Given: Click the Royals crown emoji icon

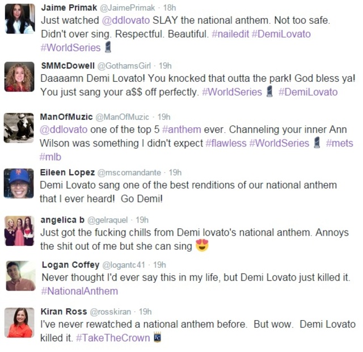Looking at the screenshot, I should 158,338.
